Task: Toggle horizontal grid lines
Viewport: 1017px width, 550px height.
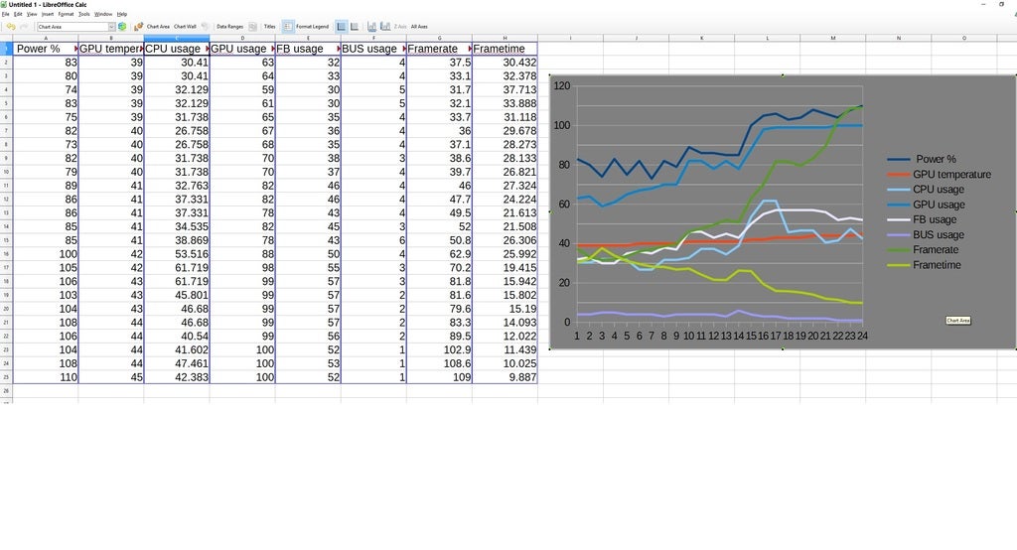Action: pos(341,27)
